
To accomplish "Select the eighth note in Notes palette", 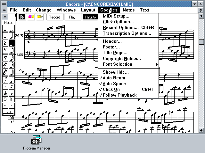I will click(12, 50).
